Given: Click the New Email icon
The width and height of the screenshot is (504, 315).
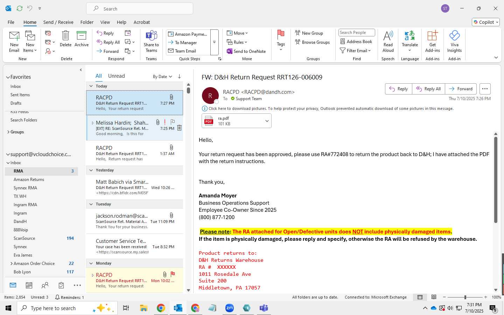Looking at the screenshot, I should [x=14, y=41].
